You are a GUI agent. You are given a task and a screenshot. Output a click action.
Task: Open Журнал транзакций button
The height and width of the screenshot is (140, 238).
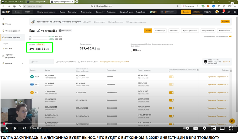click(x=190, y=31)
